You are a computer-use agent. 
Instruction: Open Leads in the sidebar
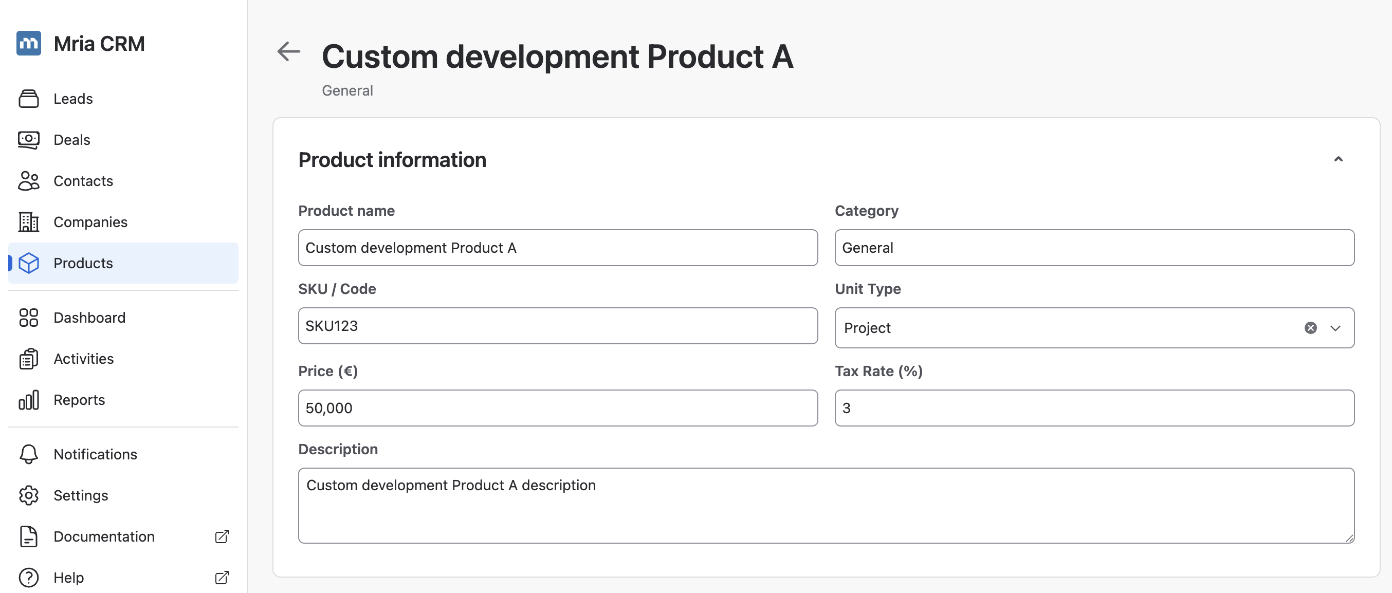[x=123, y=99]
